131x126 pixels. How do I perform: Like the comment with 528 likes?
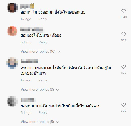click(x=124, y=34)
